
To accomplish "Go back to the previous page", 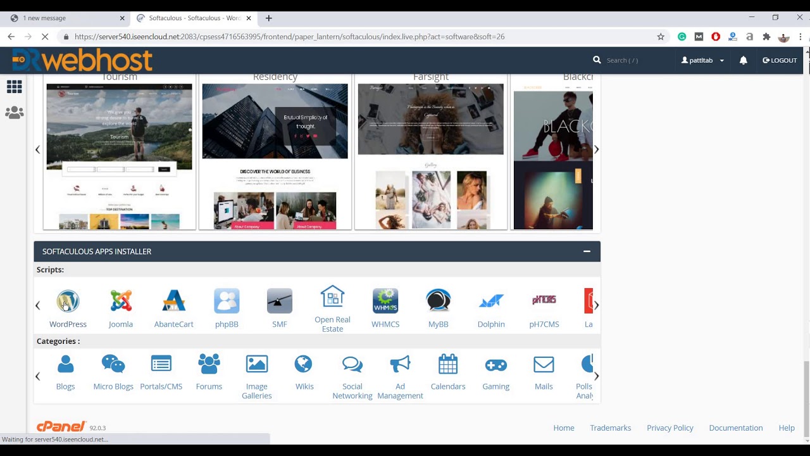I will pyautogui.click(x=11, y=37).
